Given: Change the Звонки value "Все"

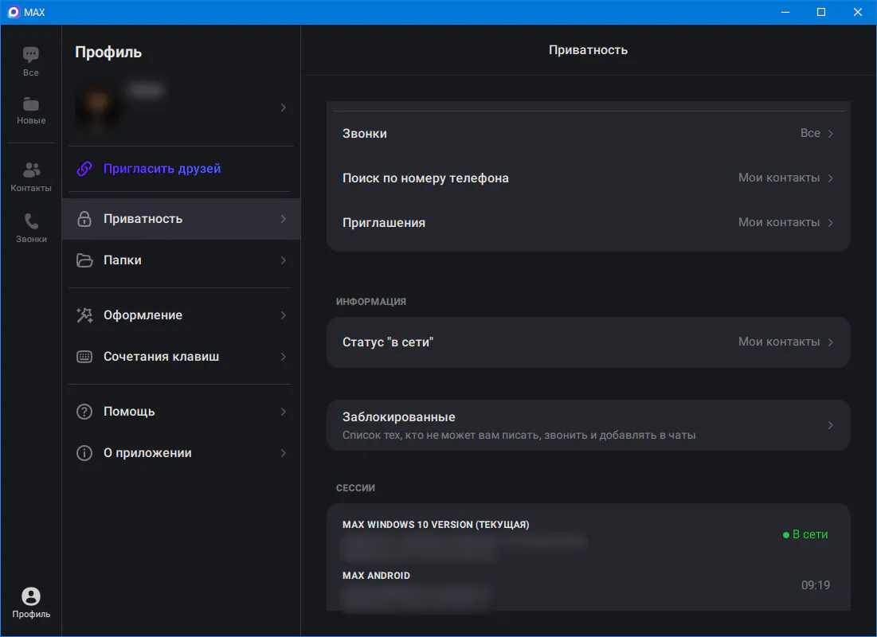Looking at the screenshot, I should 810,133.
